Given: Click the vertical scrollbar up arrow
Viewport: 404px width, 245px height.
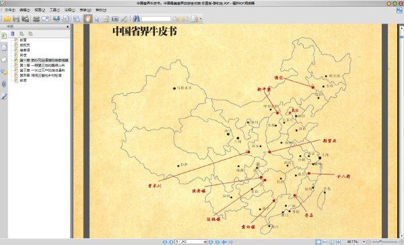Looking at the screenshot, I should 401,28.
